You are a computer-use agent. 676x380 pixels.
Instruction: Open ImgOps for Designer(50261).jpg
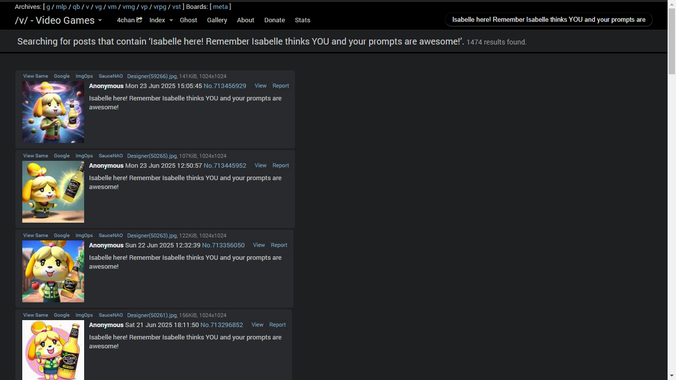(x=84, y=315)
